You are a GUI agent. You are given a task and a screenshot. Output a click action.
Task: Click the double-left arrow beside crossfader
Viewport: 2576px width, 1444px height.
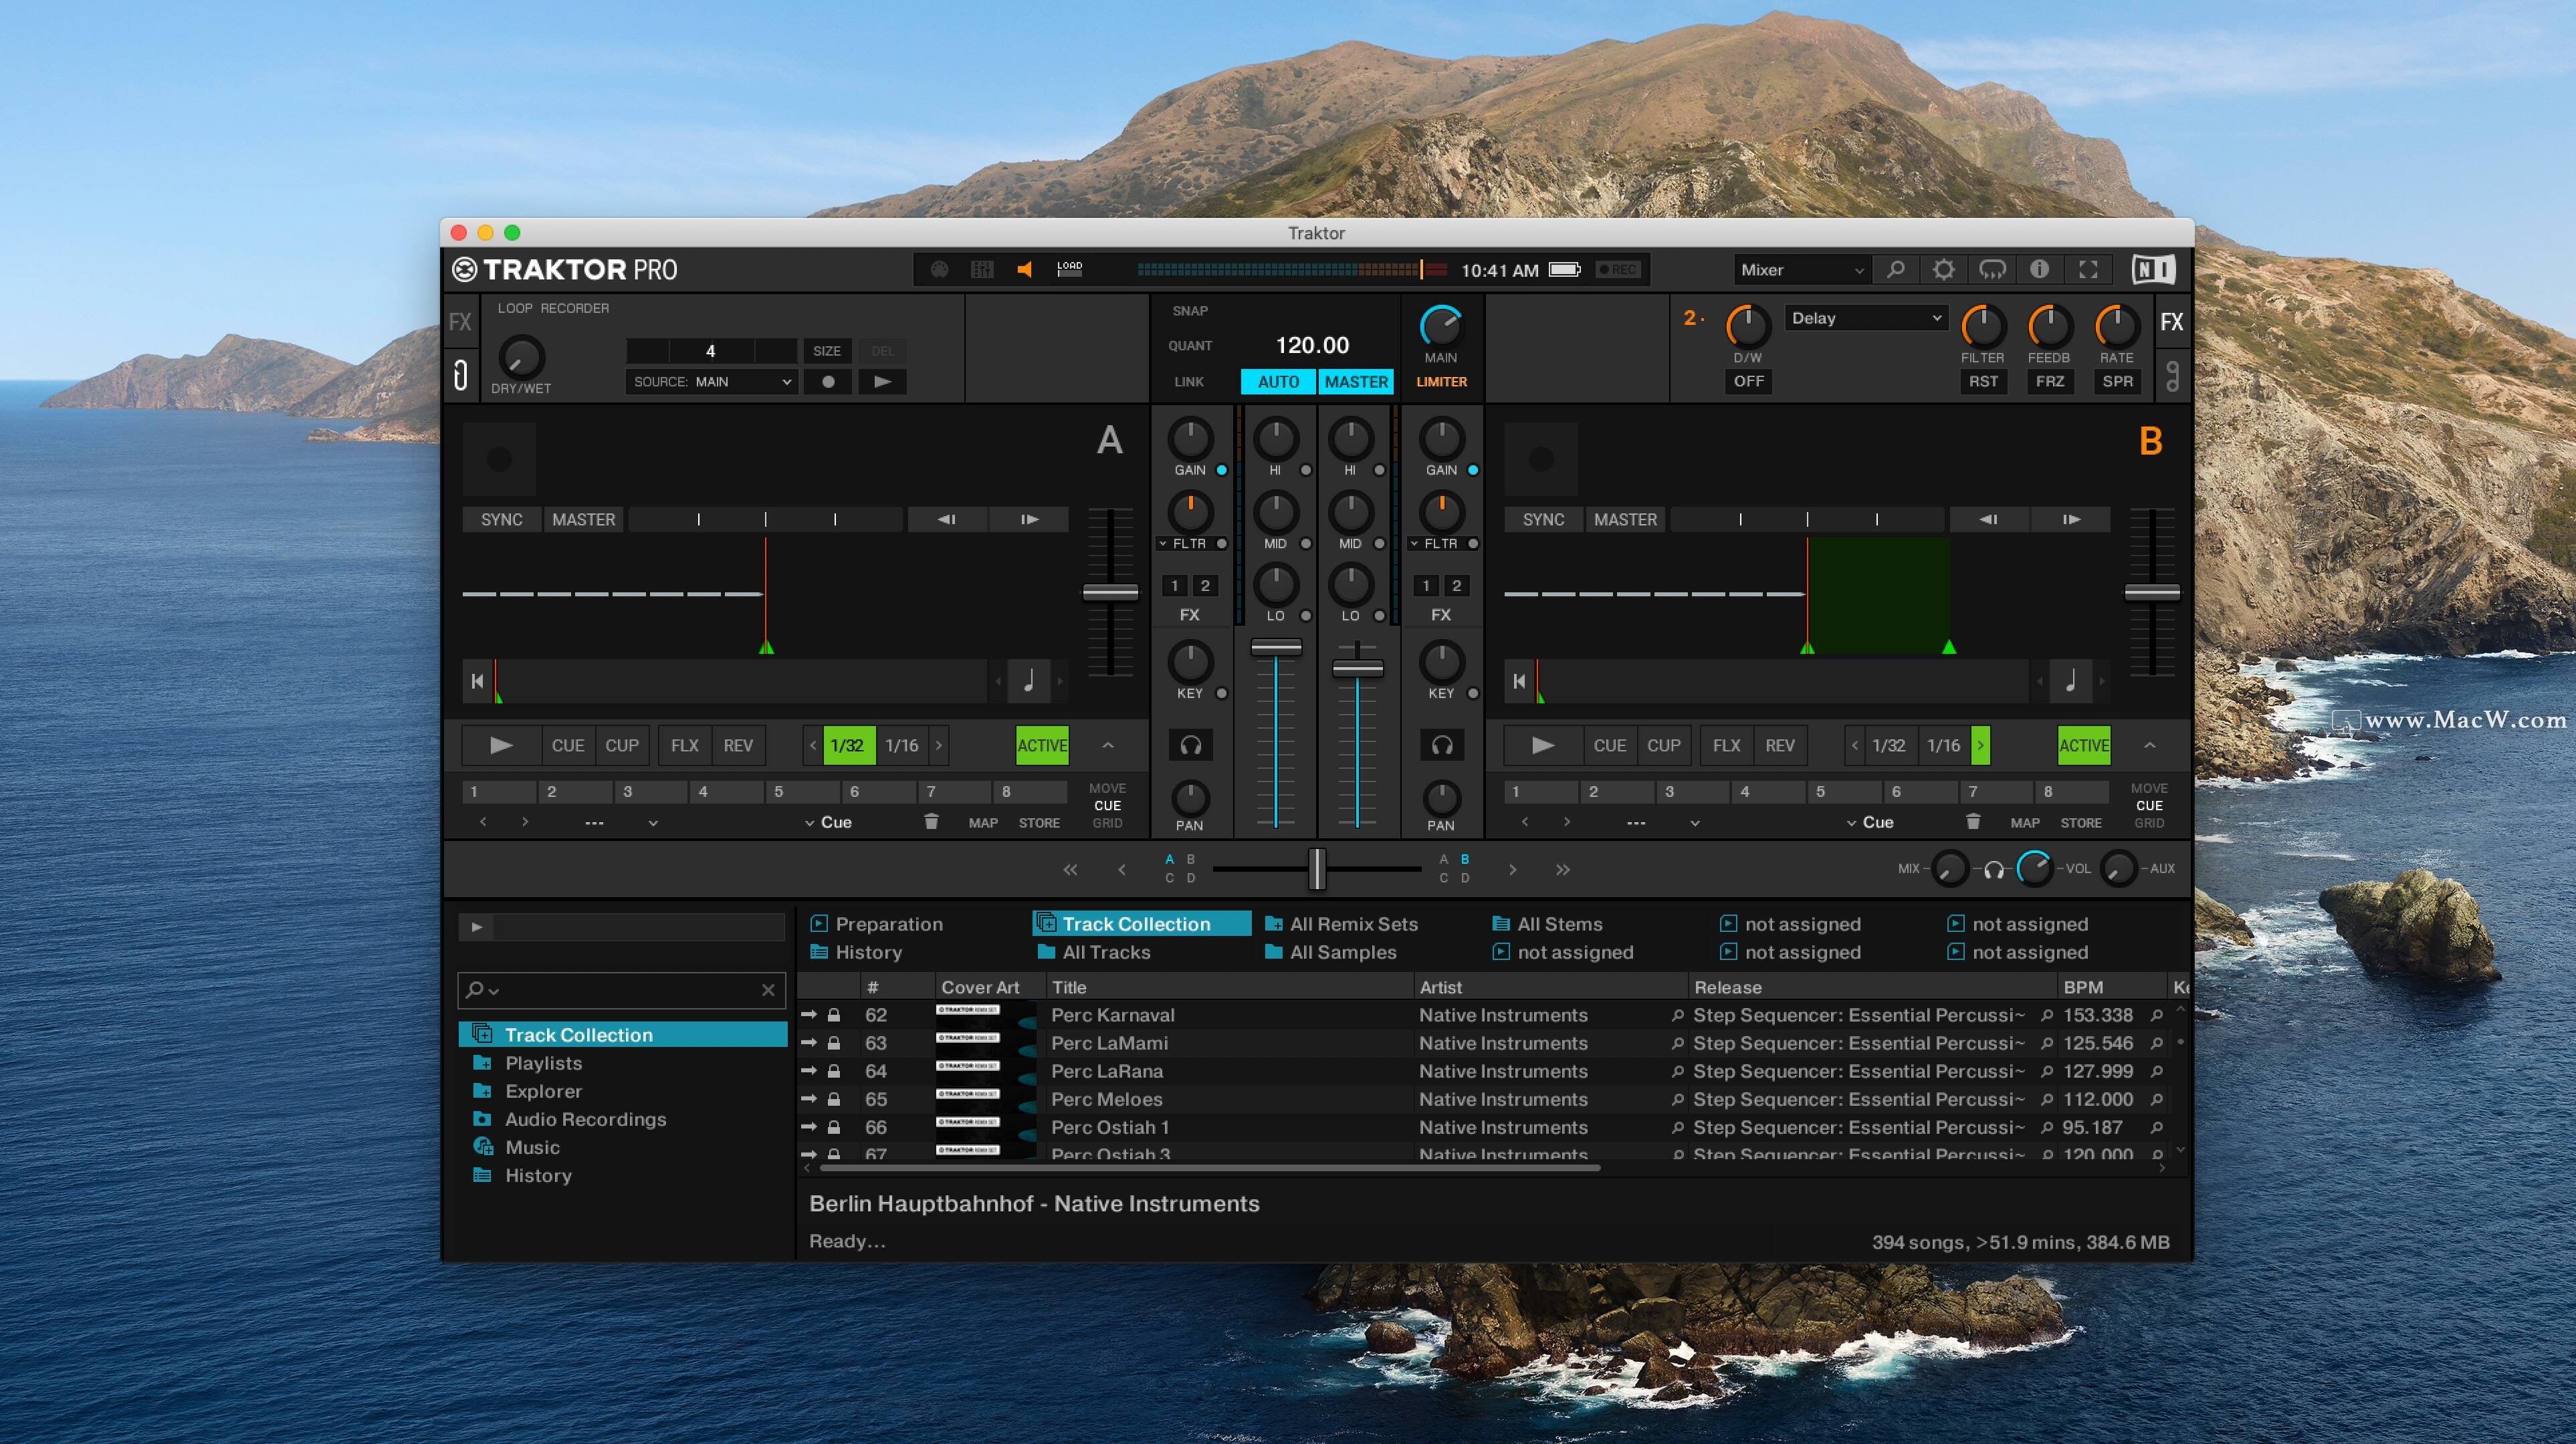[x=1070, y=870]
